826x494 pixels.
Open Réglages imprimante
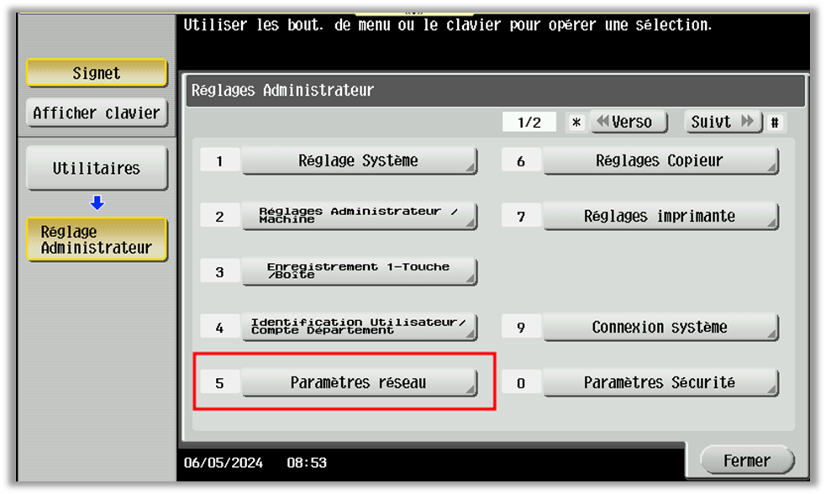pyautogui.click(x=660, y=216)
